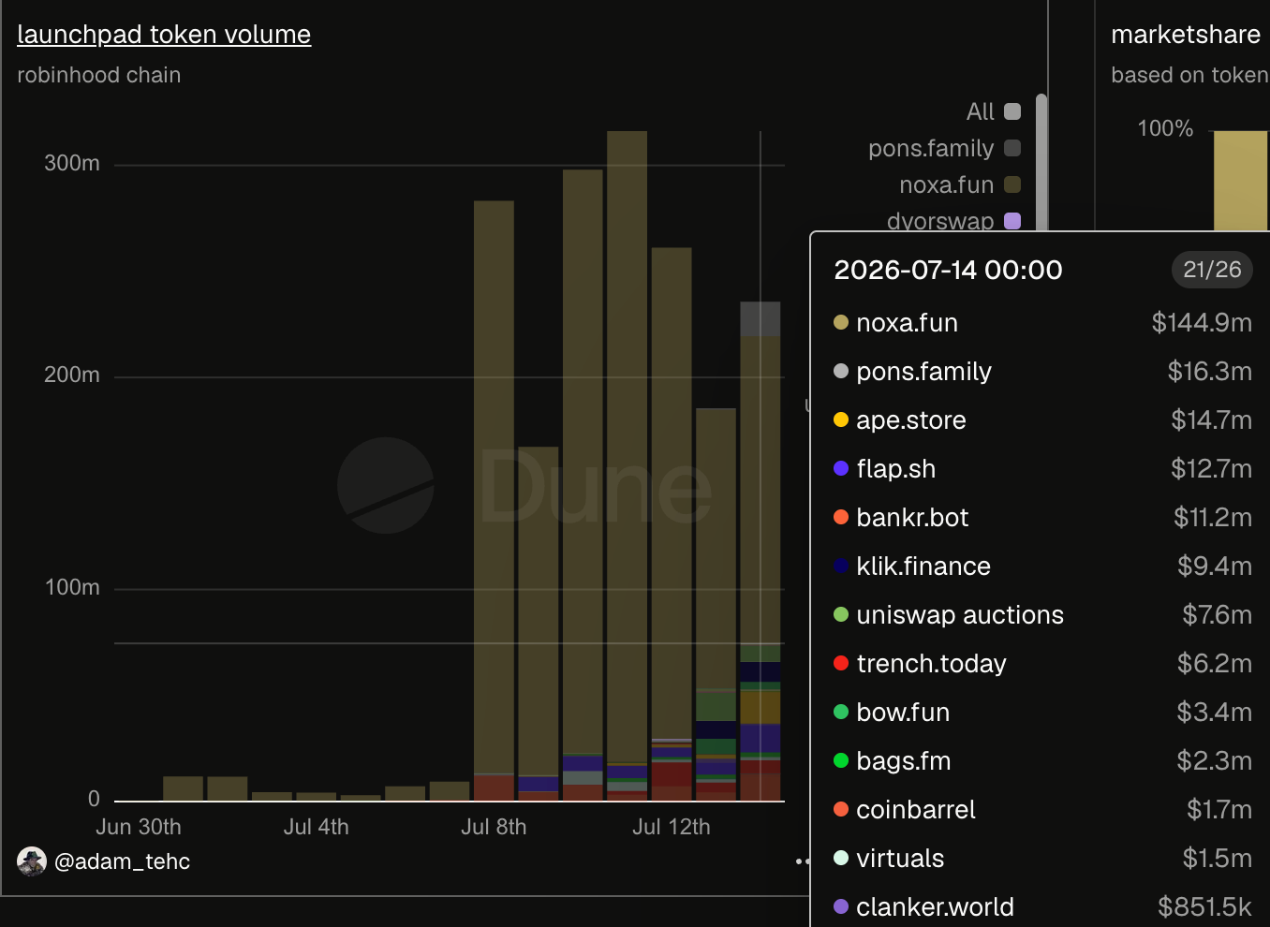
Task: Click the yellow color dot beside ape.store
Action: click(x=841, y=419)
